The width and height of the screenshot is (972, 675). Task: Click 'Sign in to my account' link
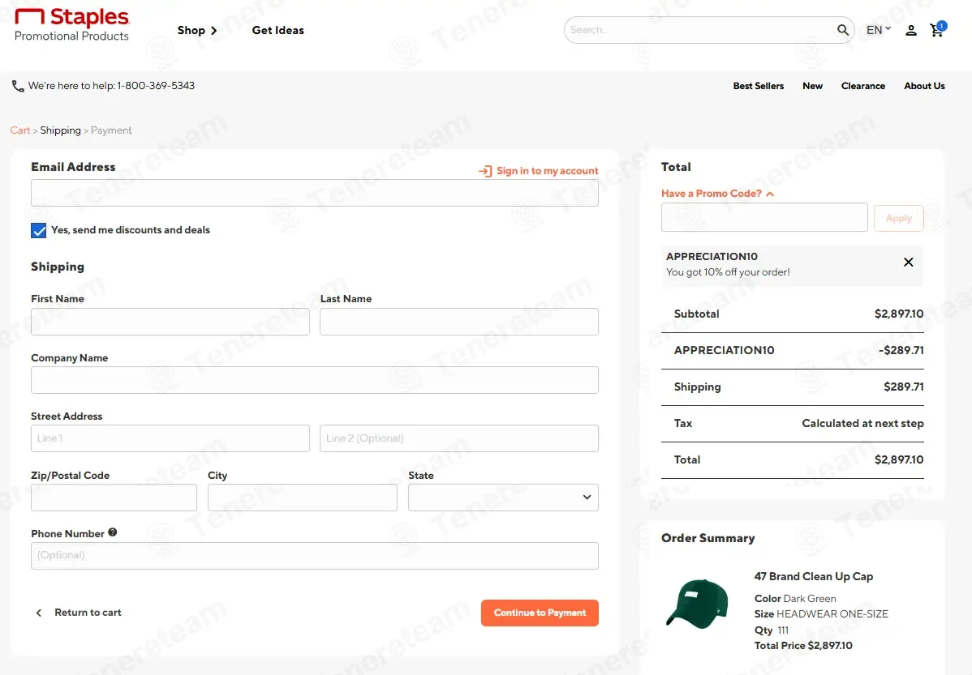click(x=548, y=171)
